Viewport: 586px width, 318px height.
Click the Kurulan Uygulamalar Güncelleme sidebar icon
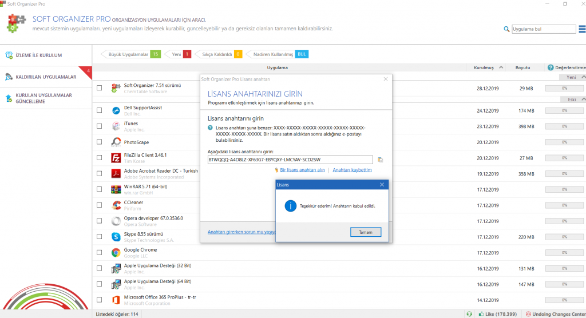coord(9,98)
